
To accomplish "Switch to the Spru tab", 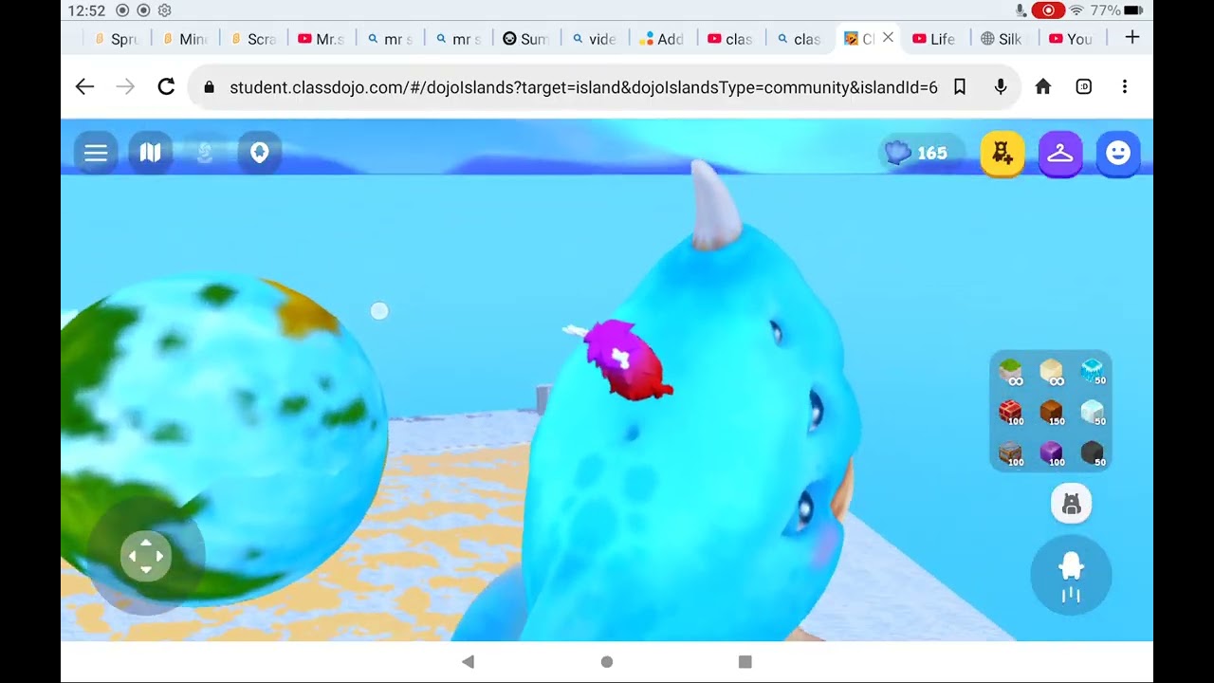I will coord(118,39).
